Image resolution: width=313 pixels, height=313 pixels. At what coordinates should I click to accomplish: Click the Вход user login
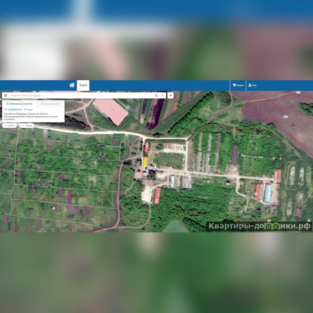pyautogui.click(x=252, y=85)
